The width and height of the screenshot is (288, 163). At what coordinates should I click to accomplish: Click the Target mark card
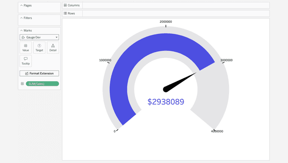39,48
